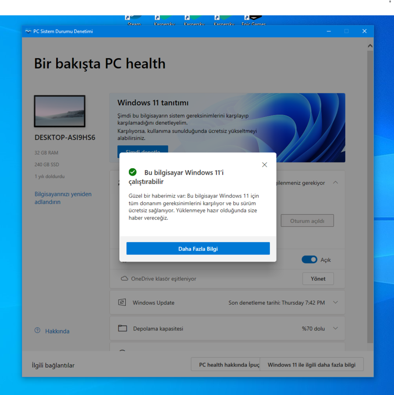394x395 pixels.
Task: Close the PC Sistem Durumu Denetimi window
Action: coord(364,31)
